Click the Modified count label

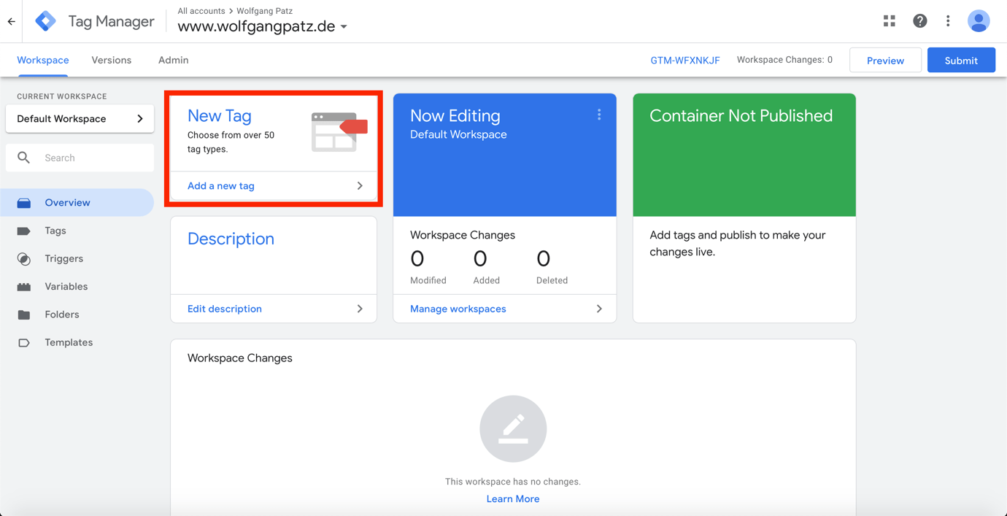[x=428, y=280]
